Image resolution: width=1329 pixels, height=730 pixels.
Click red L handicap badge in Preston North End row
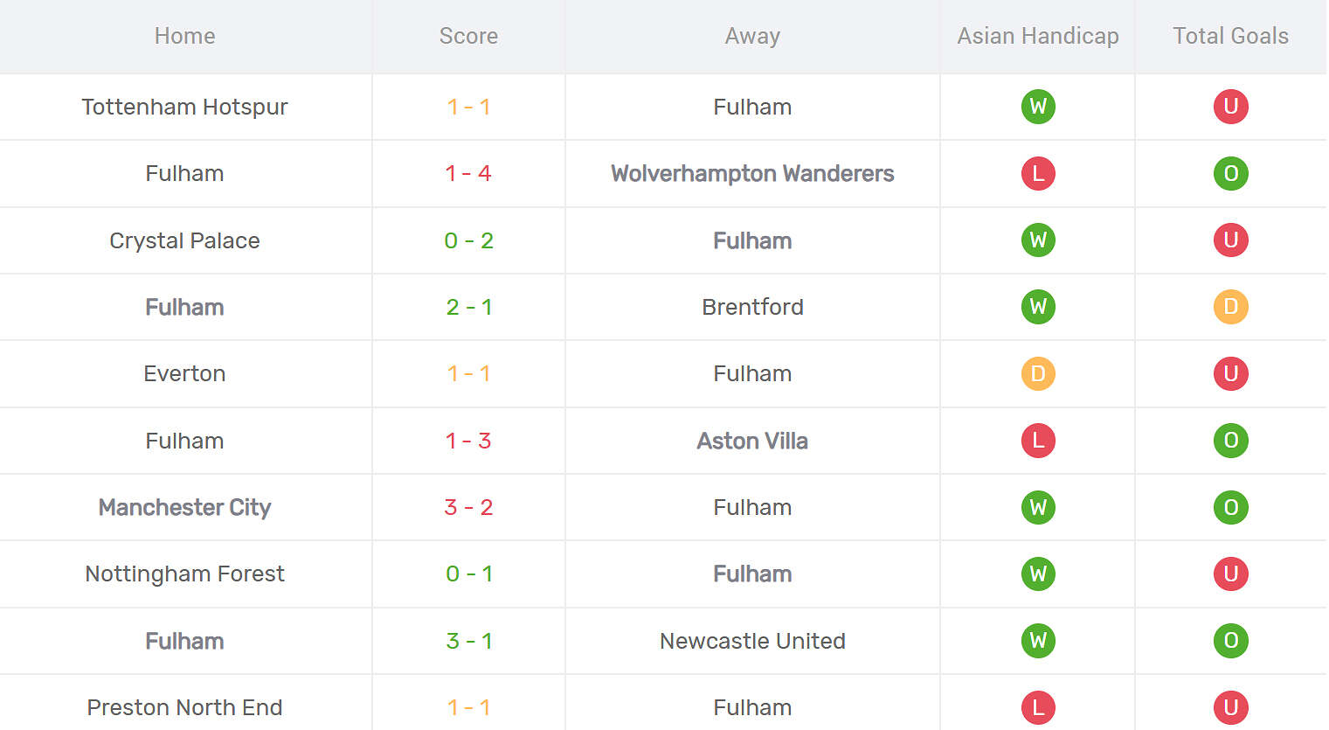pos(1038,707)
